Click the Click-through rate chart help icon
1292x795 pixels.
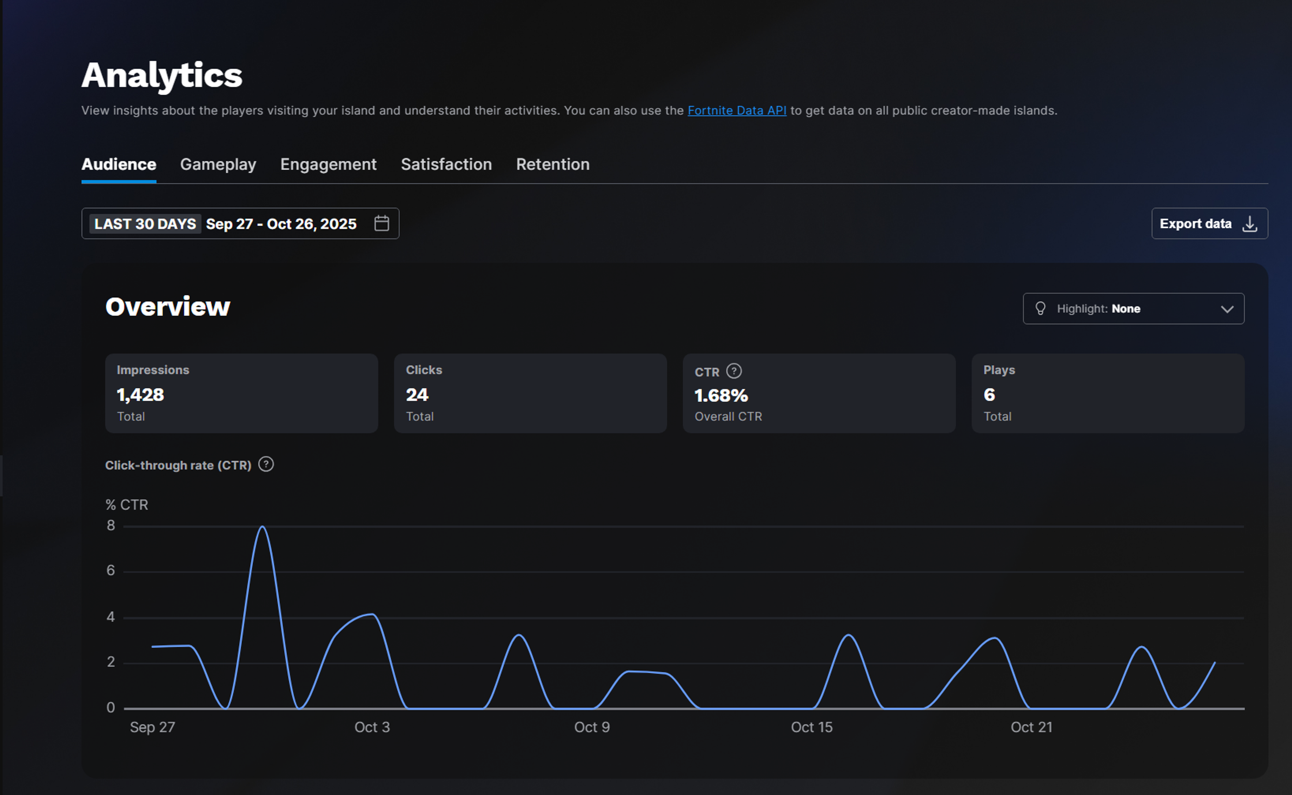[266, 464]
